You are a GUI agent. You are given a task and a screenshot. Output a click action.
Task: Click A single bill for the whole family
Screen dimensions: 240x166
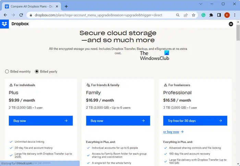[x=111, y=163]
